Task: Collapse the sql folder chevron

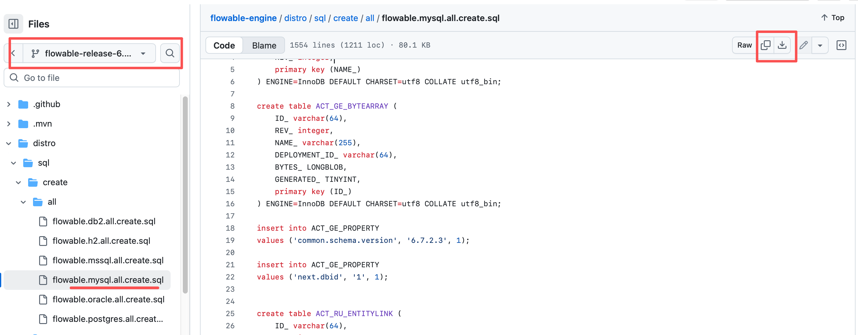Action: pos(14,163)
